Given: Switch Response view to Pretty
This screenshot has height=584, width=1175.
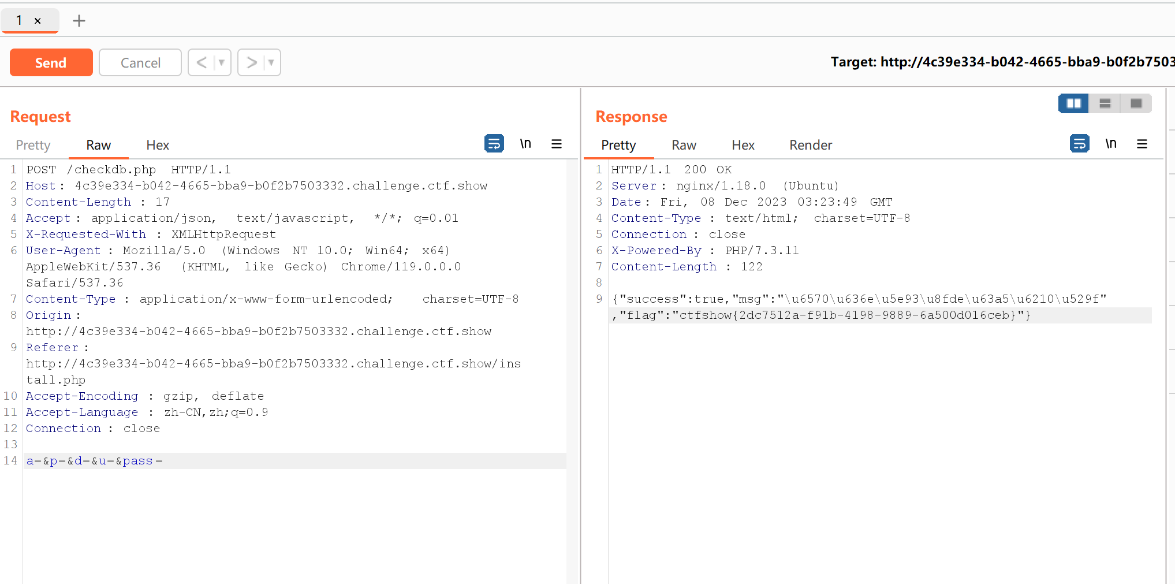Looking at the screenshot, I should point(618,145).
